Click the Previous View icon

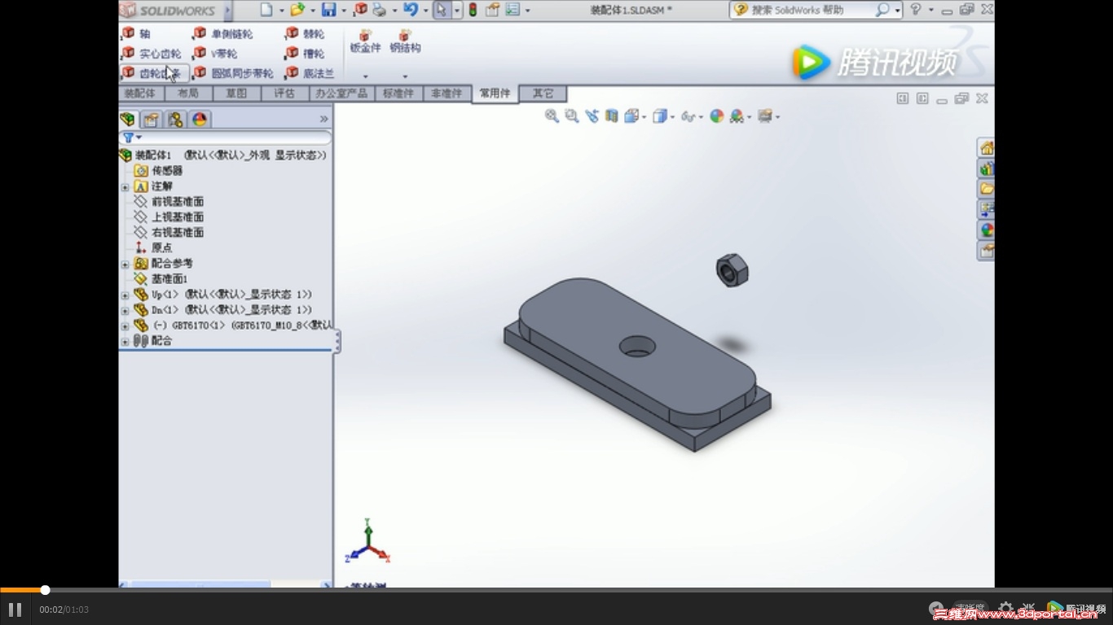point(592,116)
